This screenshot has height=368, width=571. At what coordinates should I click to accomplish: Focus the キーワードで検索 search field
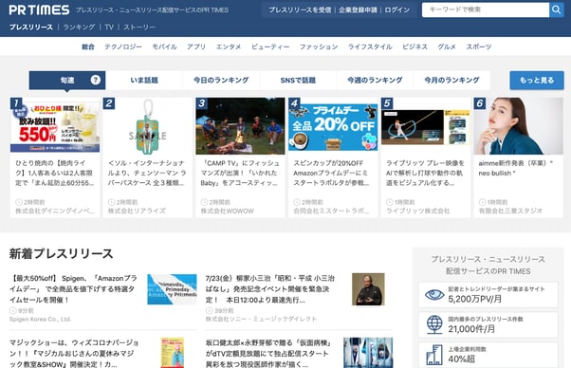pyautogui.click(x=486, y=9)
